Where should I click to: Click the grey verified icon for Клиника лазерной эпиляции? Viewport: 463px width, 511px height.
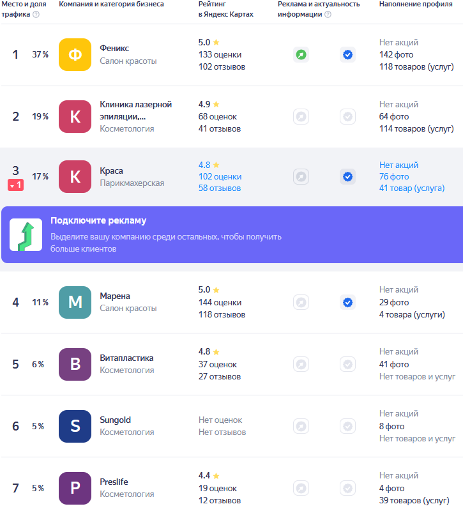coord(347,116)
